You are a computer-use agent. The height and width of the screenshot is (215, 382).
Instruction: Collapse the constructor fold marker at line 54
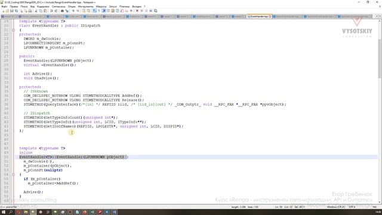point(13,174)
